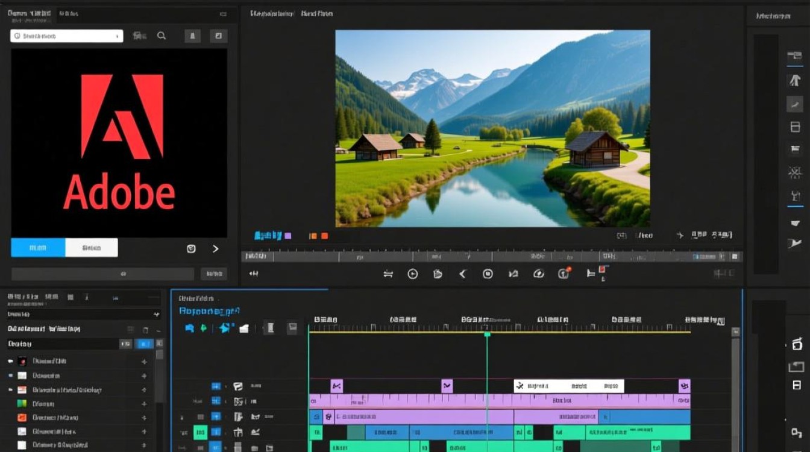Expand the third folder with red icon
Viewport: 810px width, 452px height.
[x=10, y=390]
